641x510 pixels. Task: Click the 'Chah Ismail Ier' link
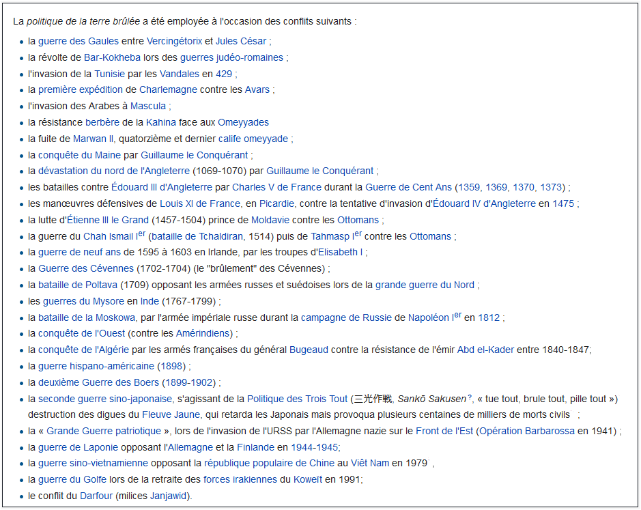coord(114,236)
